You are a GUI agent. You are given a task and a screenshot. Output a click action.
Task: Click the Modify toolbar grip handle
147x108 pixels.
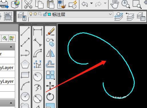(x=48, y=25)
